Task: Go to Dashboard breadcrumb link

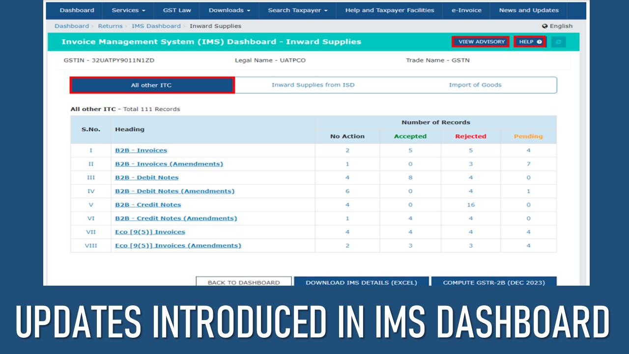Action: point(72,26)
